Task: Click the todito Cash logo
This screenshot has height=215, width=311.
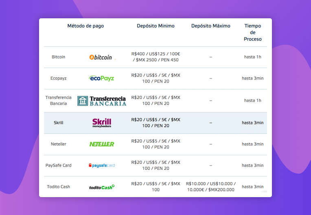Action: pos(102,187)
